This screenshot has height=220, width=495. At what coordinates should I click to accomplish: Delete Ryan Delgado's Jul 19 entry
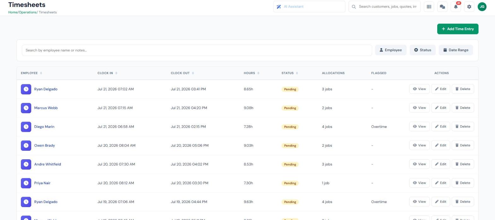click(x=463, y=202)
